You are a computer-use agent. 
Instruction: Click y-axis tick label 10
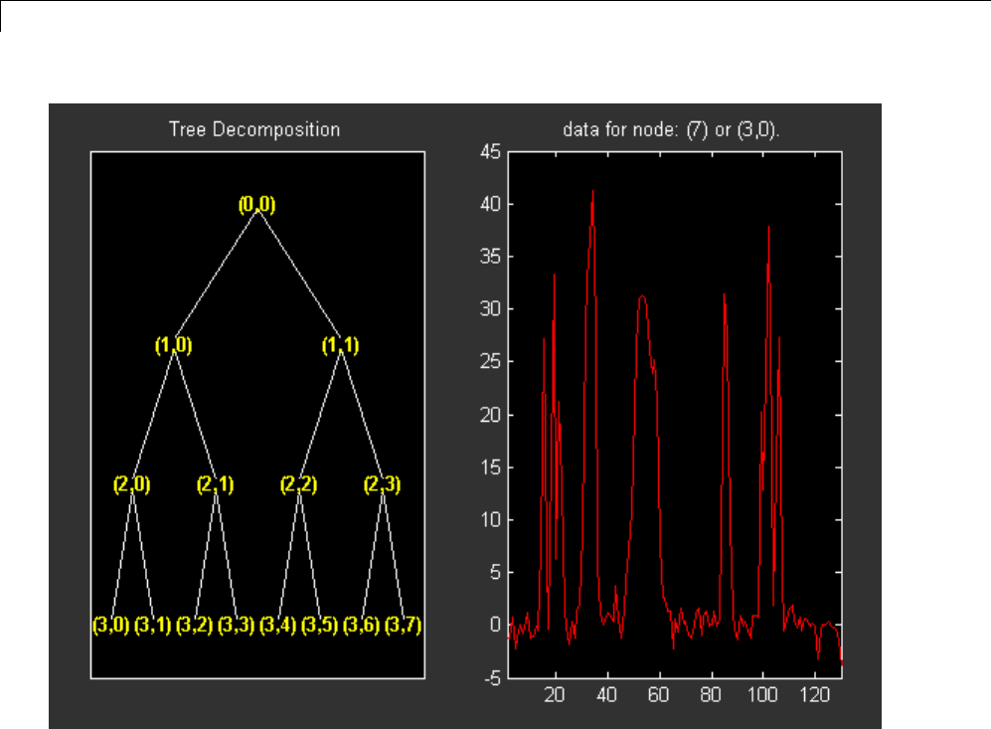[490, 520]
